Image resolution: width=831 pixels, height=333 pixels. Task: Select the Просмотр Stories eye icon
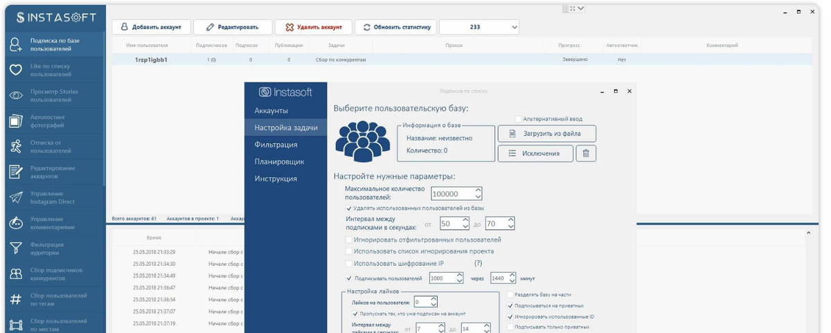(15, 96)
